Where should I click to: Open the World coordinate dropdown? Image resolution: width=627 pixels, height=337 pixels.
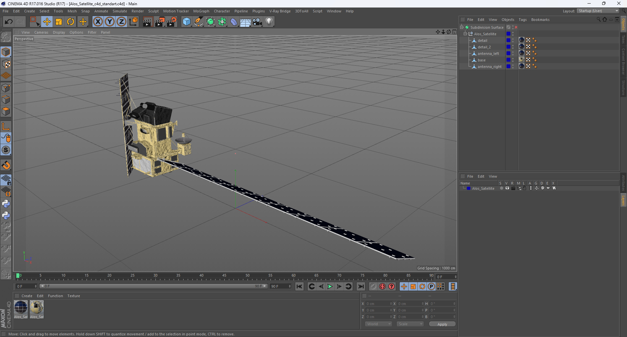point(378,324)
